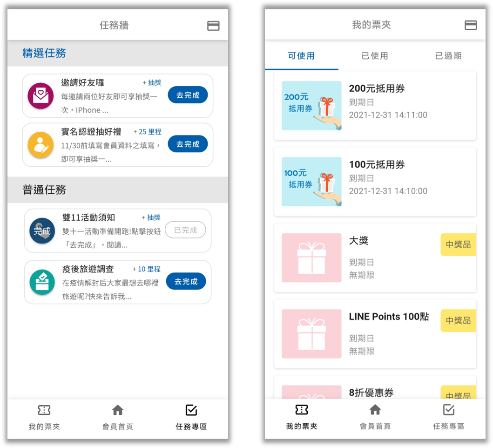Open the 200元抵用券 coupon thumbnail
Image resolution: width=493 pixels, height=448 pixels.
311,105
